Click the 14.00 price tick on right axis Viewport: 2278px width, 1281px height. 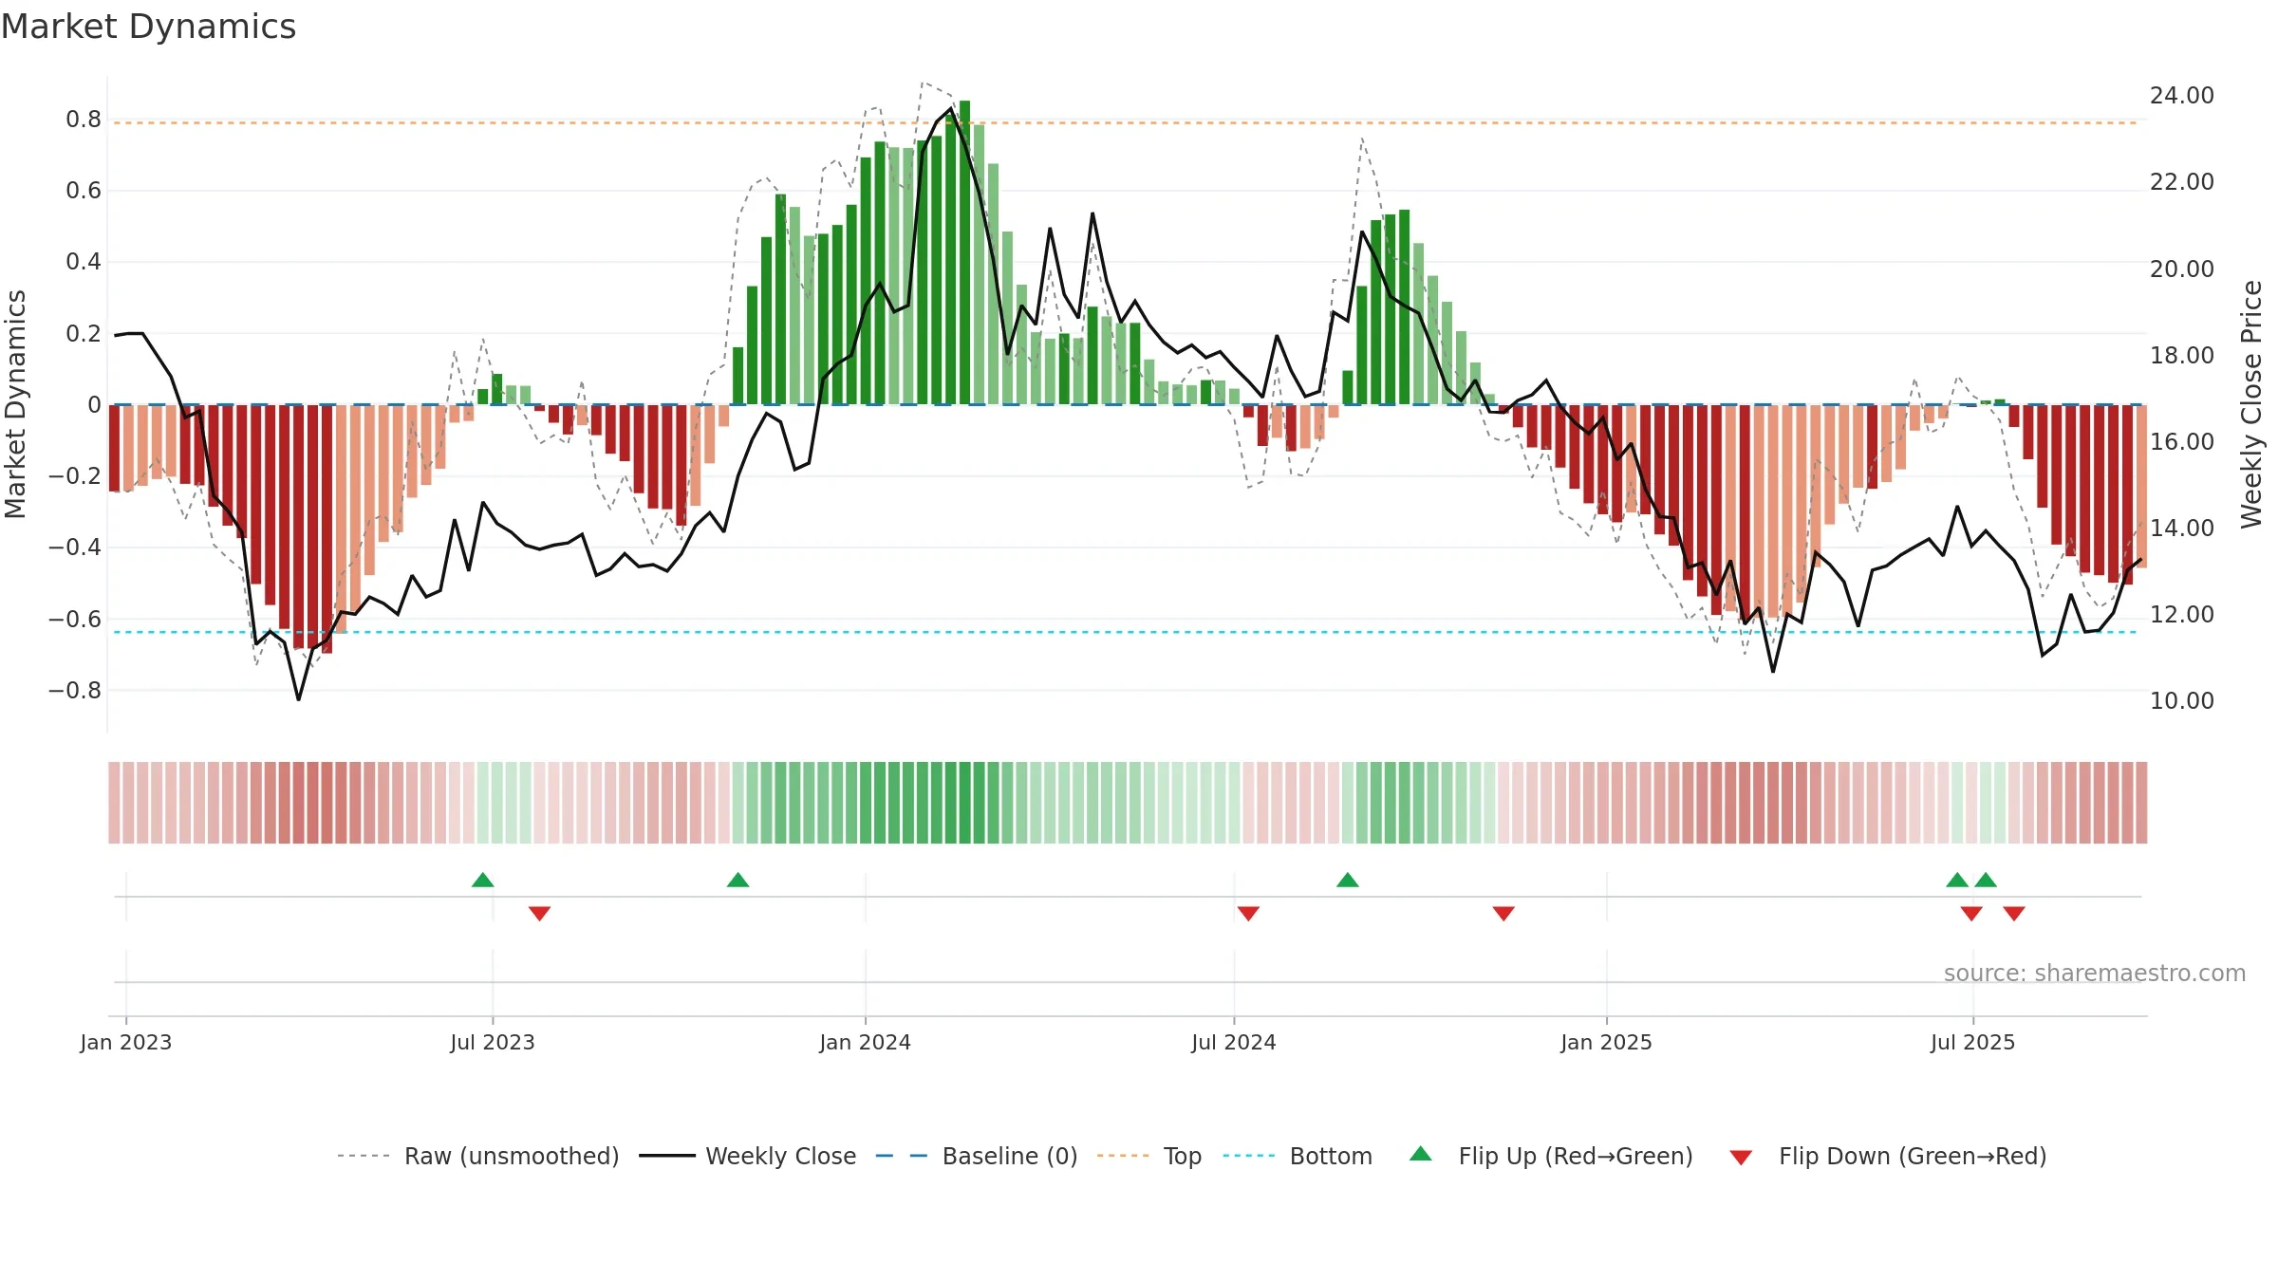coord(2182,529)
